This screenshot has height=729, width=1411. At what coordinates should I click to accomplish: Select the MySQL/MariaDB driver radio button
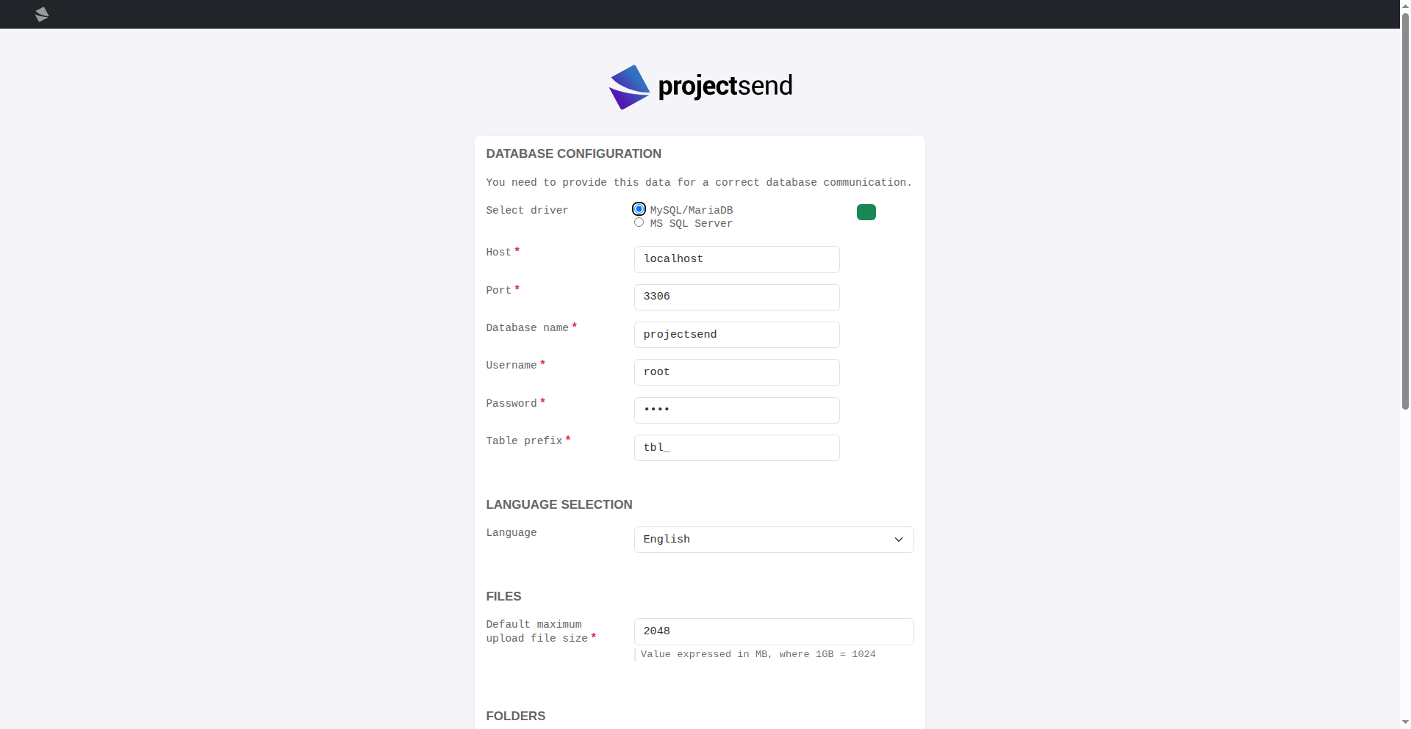(x=639, y=209)
